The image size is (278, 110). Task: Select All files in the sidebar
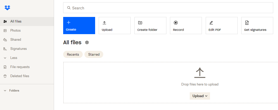(27, 21)
